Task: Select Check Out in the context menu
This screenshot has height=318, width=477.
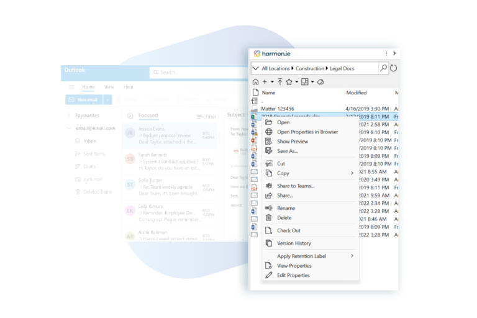Action: pos(288,230)
